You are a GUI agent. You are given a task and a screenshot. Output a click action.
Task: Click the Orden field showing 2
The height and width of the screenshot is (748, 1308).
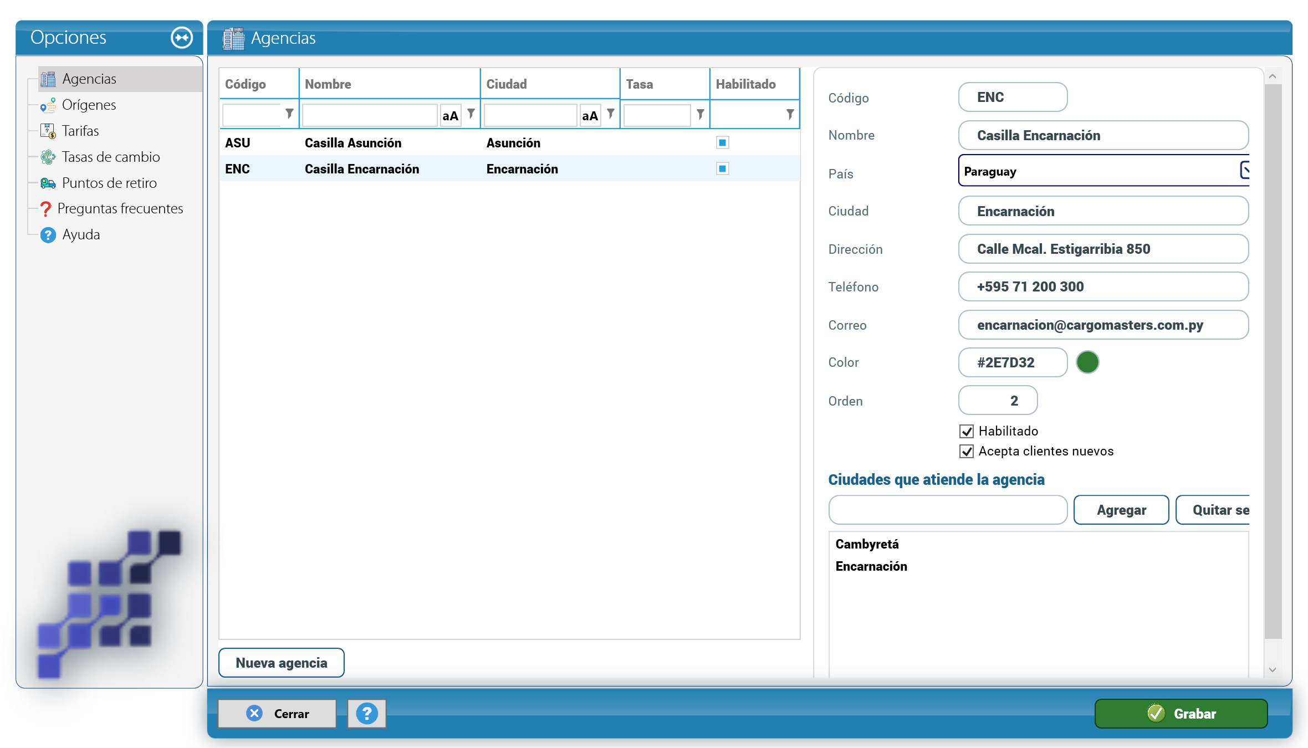(x=998, y=401)
